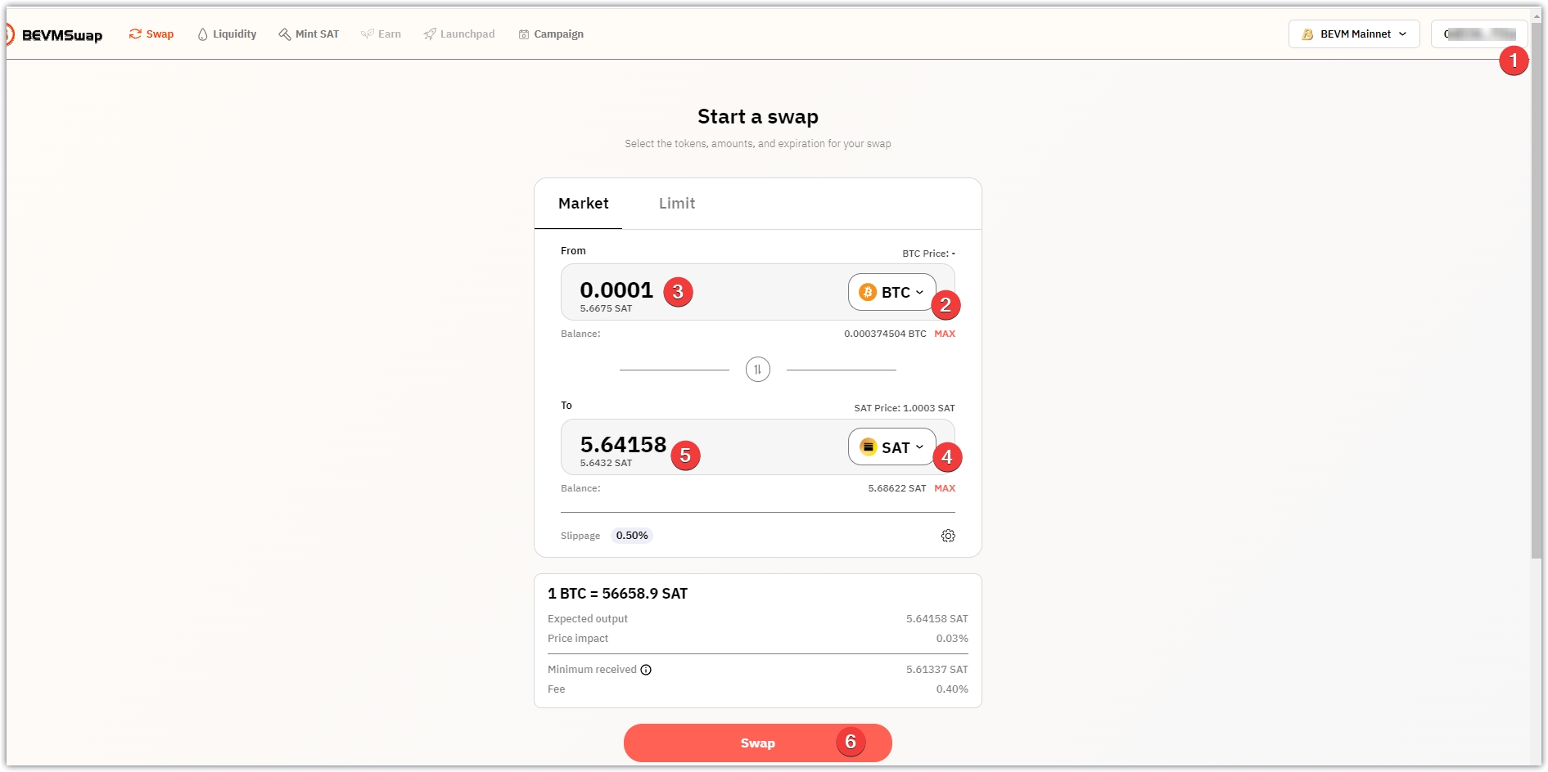Click the swap direction arrows icon
Screen dimensions: 1548x772
757,370
